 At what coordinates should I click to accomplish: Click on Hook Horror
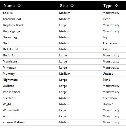(x=11, y=55)
